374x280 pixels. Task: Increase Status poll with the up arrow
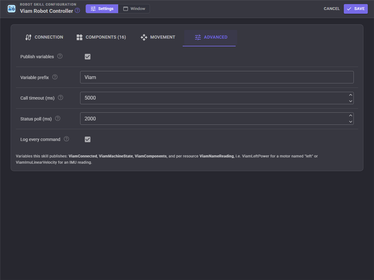pos(350,116)
